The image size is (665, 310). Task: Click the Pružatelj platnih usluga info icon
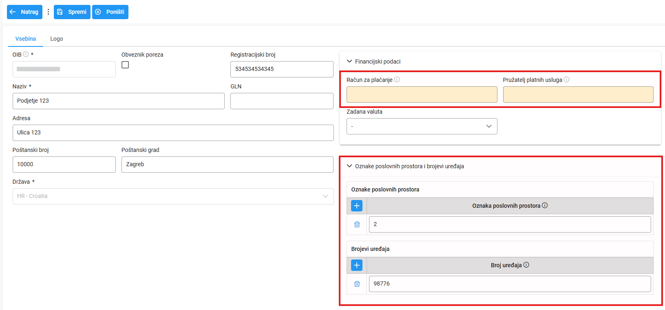click(566, 79)
